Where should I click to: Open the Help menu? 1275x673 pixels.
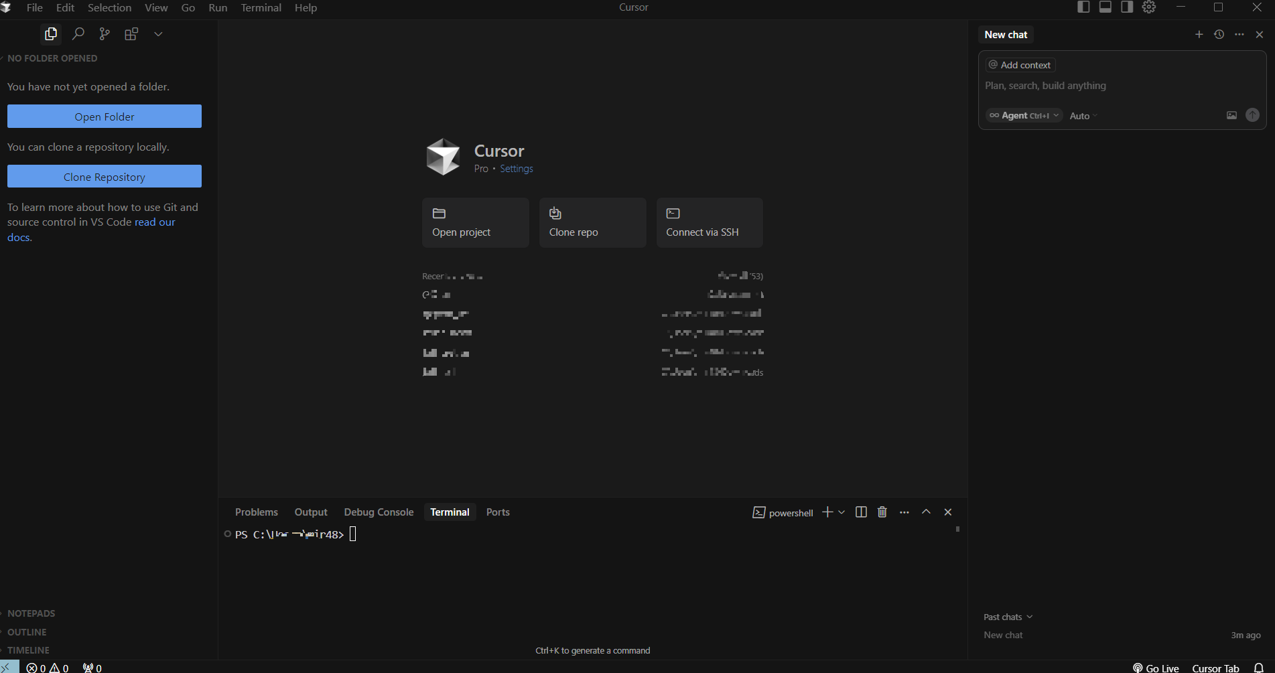point(306,7)
